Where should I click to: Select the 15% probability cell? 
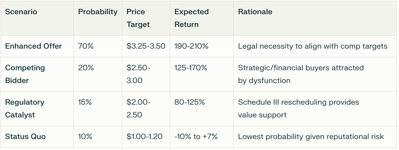pos(85,102)
